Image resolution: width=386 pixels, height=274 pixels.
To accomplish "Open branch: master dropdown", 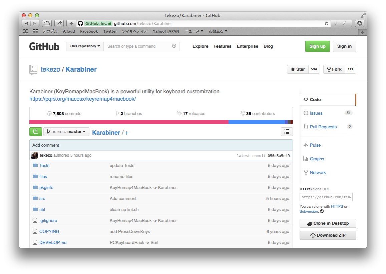I will (x=66, y=132).
